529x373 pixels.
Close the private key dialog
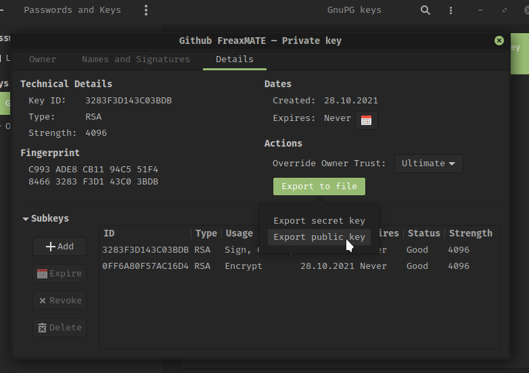coord(499,41)
